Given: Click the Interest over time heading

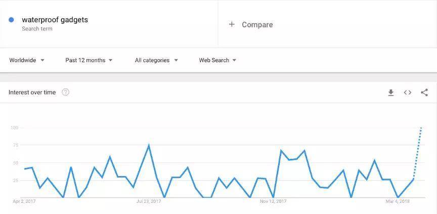Looking at the screenshot, I should 32,92.
